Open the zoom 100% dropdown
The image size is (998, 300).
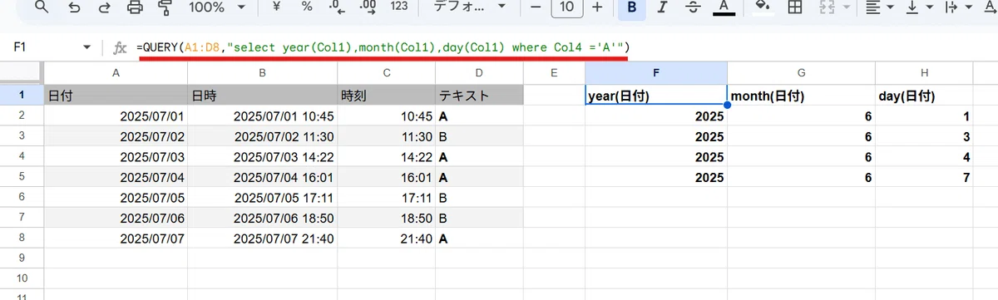217,7
